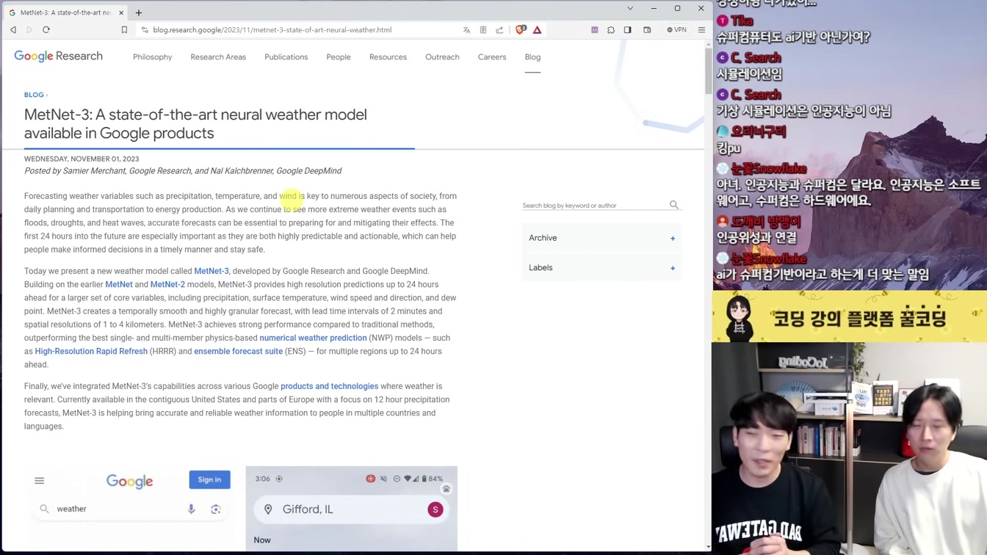Expand the Labels section
The width and height of the screenshot is (987, 555).
(601, 268)
